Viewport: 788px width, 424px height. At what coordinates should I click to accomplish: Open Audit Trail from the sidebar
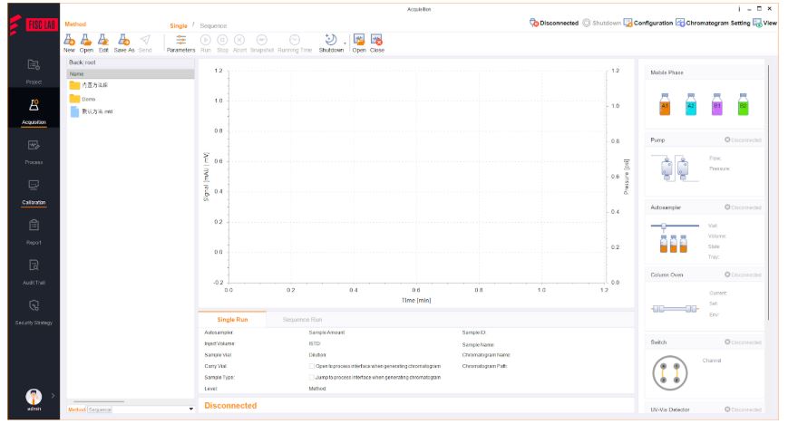point(34,269)
